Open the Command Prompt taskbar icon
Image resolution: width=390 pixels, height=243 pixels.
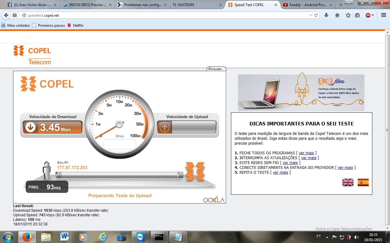coord(160,237)
